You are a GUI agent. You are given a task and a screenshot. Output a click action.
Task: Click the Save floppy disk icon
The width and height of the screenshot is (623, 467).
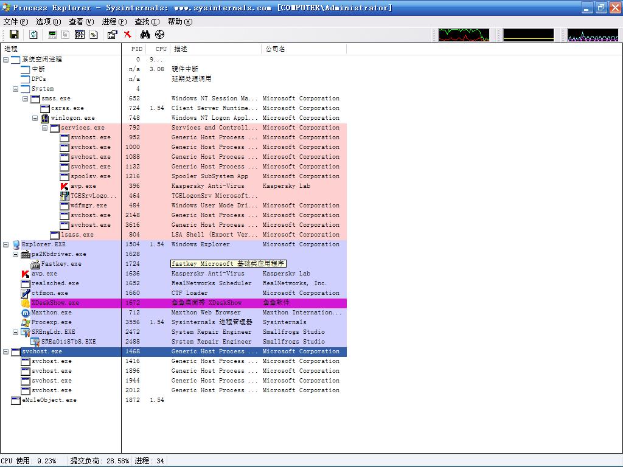pos(14,35)
